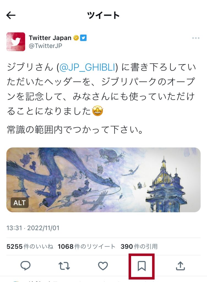Tap the back arrow icon

click(x=11, y=15)
